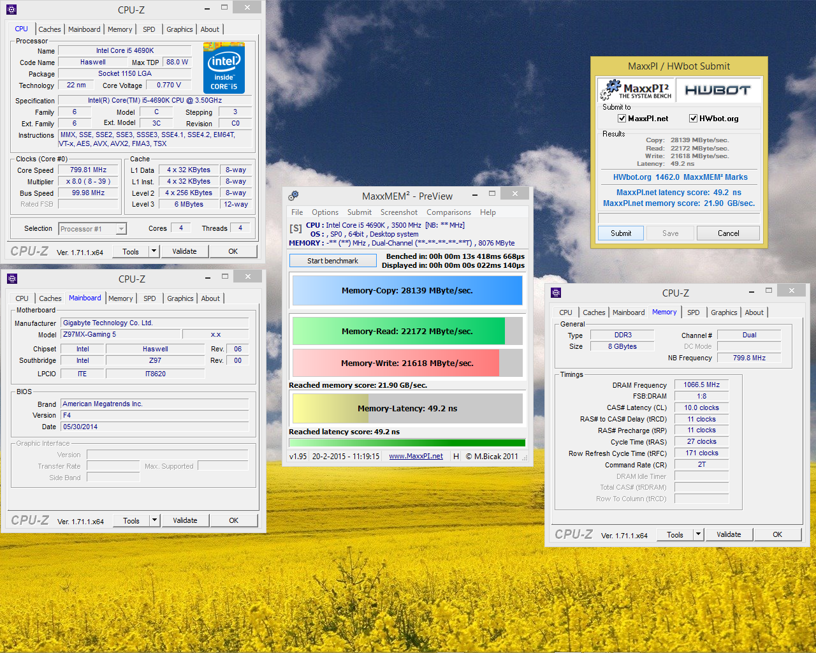This screenshot has height=653, width=816.
Task: Open Tools dropdown arrow in Memory window
Action: click(x=698, y=534)
